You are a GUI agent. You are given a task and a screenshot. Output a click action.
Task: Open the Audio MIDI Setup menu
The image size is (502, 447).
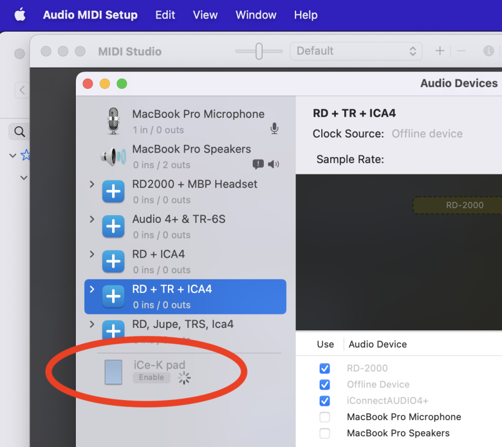tap(90, 15)
